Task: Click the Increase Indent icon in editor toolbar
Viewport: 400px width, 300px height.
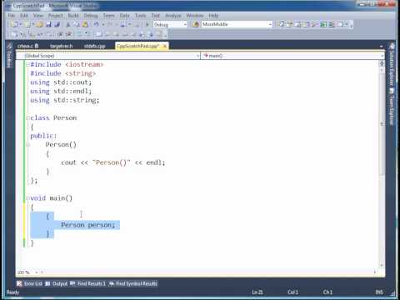Action: tap(68, 34)
